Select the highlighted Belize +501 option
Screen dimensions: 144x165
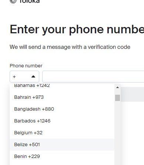pos(62,145)
